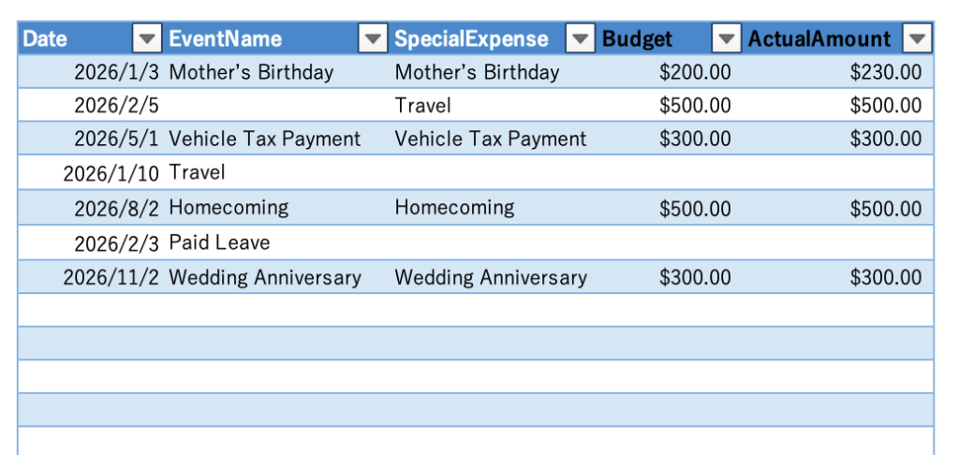The height and width of the screenshot is (455, 959).
Task: Open the ActualAmount filter dropdown
Action: pyautogui.click(x=918, y=39)
